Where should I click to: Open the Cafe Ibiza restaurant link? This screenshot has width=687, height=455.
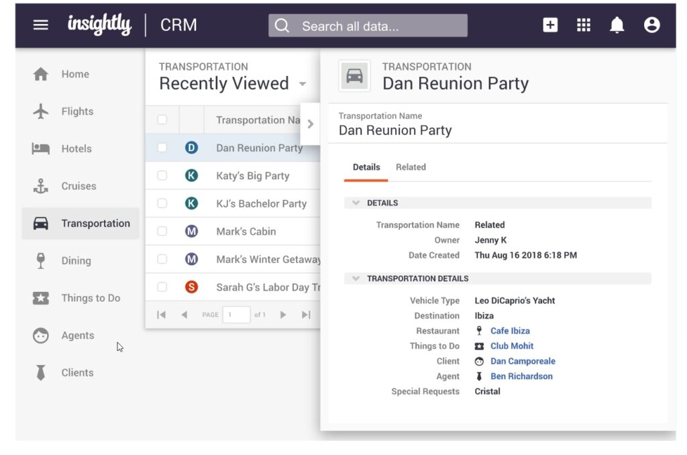pyautogui.click(x=510, y=331)
